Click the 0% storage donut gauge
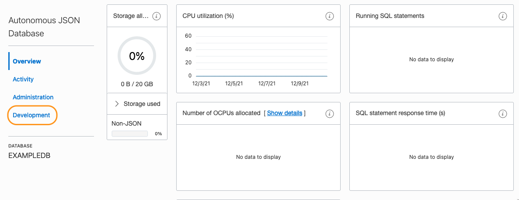This screenshot has width=519, height=200. tap(136, 56)
